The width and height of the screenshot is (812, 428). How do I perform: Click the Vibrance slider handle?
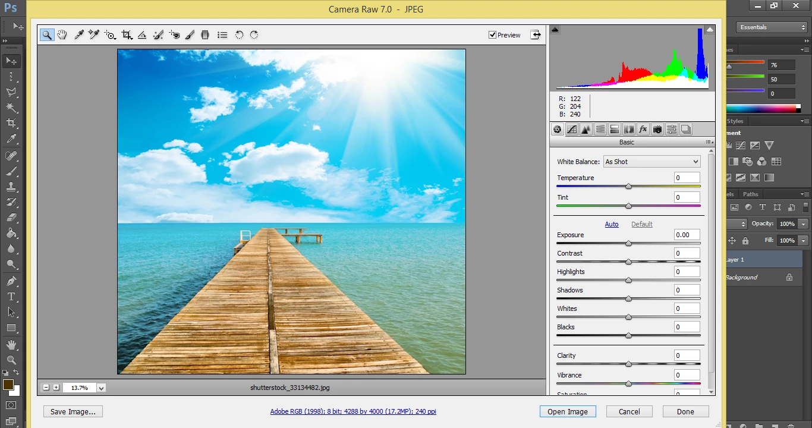[x=628, y=384]
